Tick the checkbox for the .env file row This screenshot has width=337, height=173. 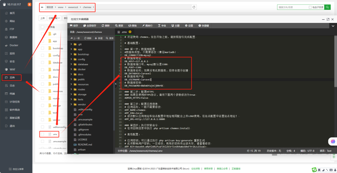pos(42,134)
